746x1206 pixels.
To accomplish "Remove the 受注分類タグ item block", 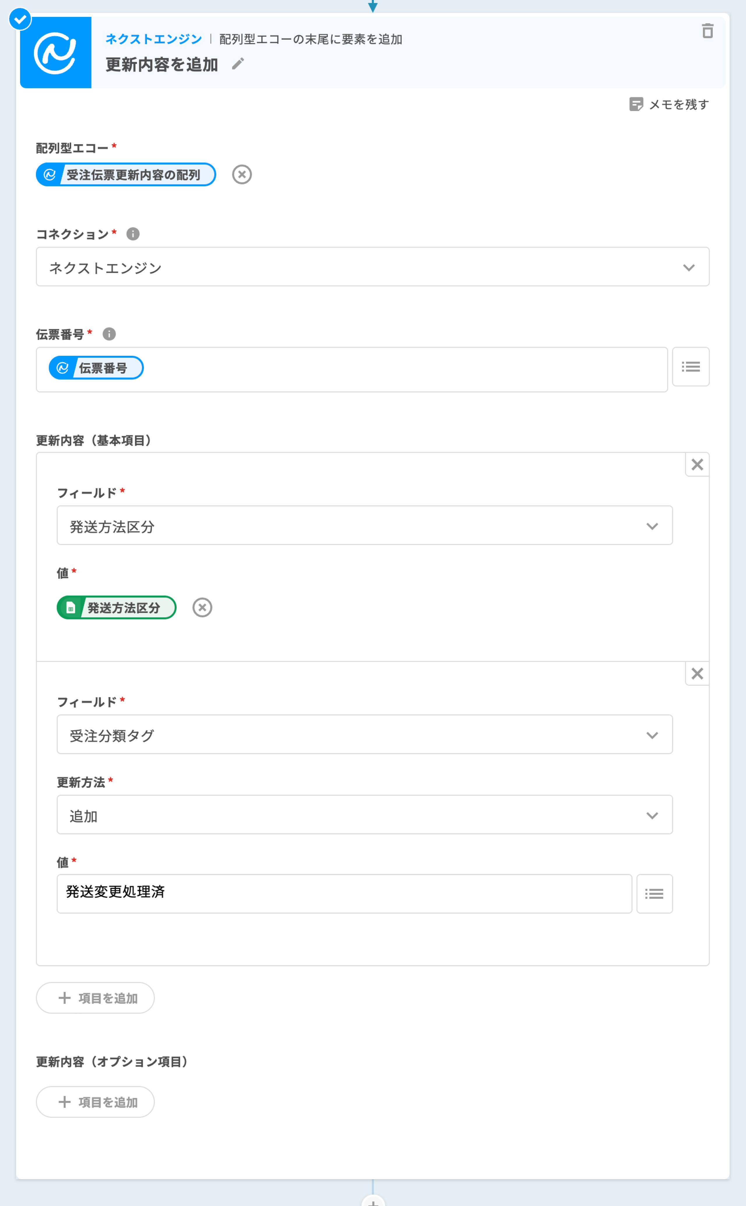I will tap(697, 673).
